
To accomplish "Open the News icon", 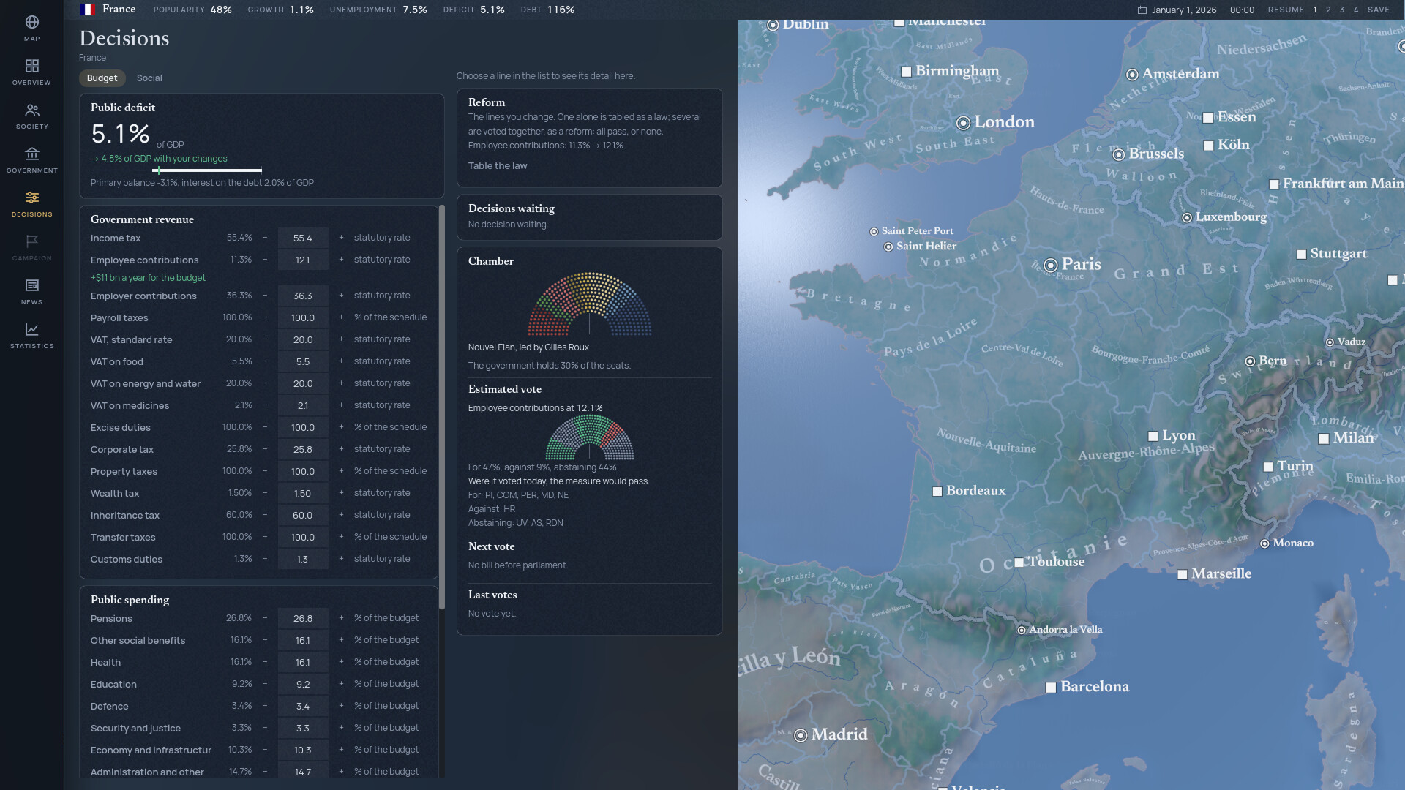I will [x=31, y=285].
